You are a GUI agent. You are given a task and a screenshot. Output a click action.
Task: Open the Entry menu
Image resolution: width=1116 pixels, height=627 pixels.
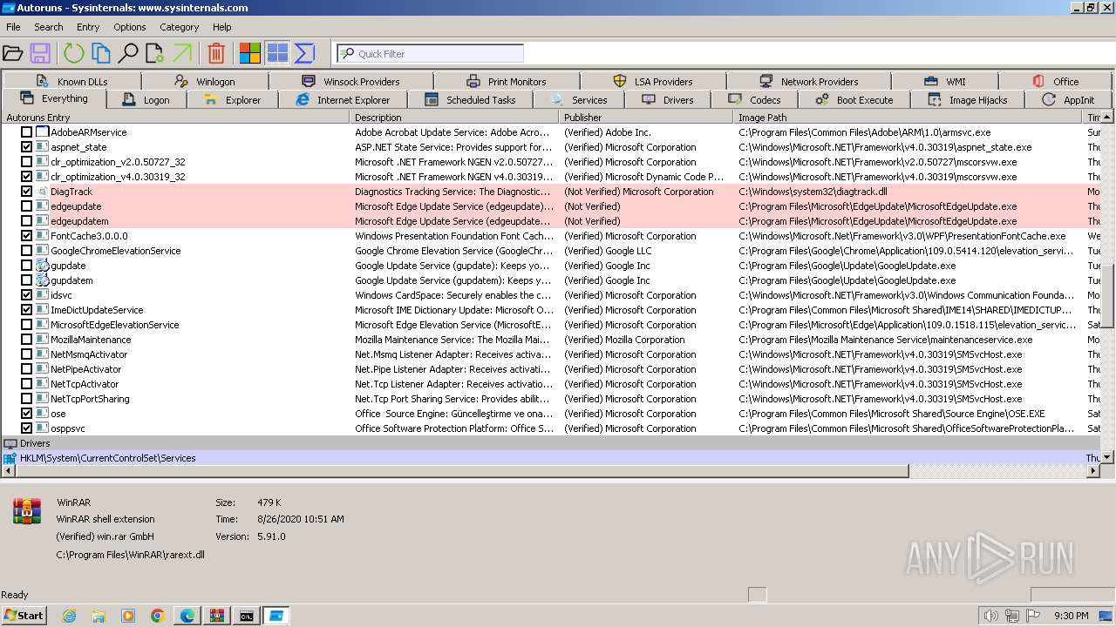pos(88,27)
